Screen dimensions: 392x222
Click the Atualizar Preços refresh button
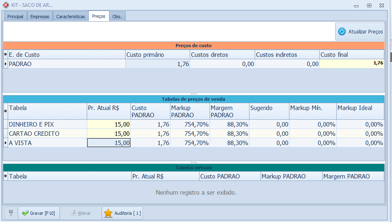tap(360, 31)
